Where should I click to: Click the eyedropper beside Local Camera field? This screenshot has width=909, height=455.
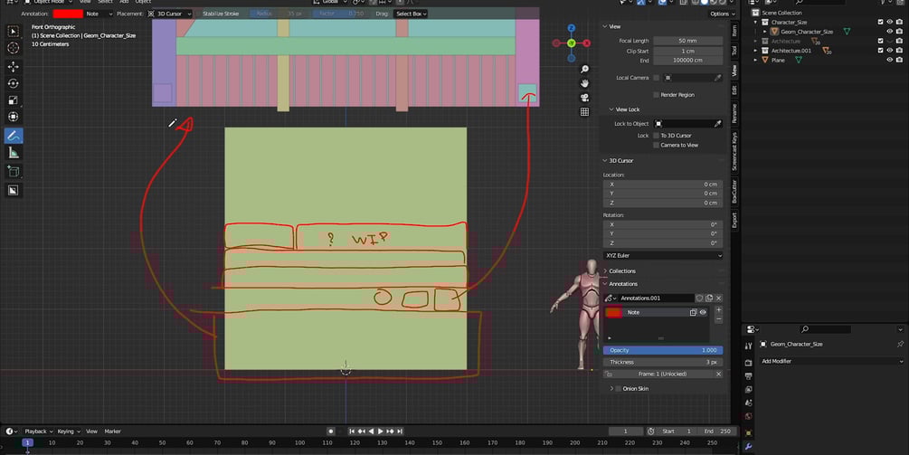click(717, 78)
